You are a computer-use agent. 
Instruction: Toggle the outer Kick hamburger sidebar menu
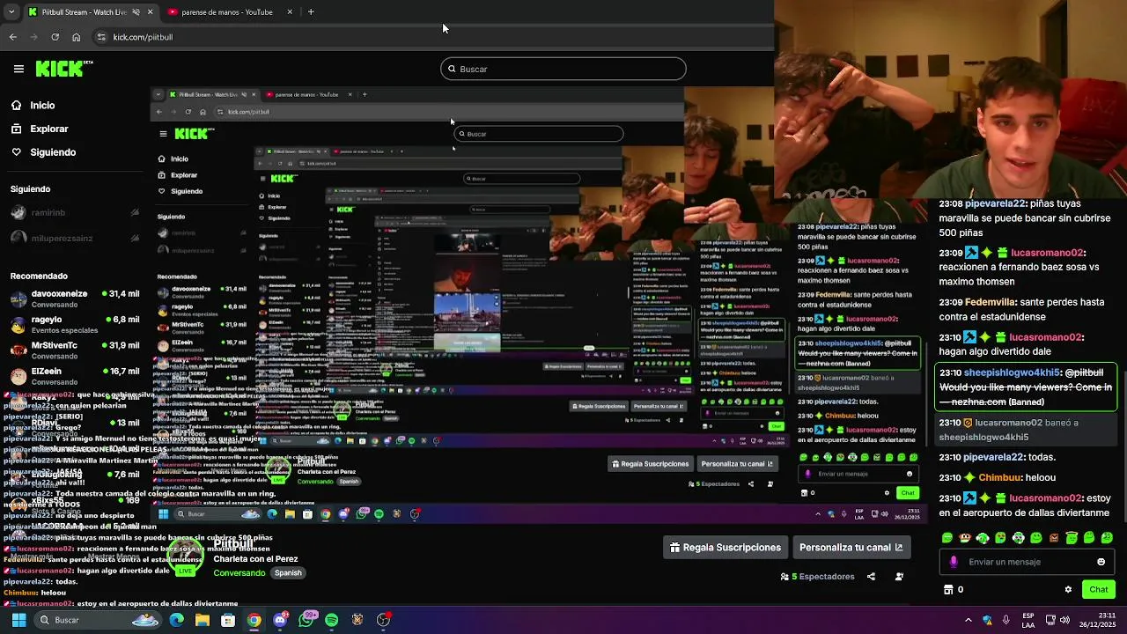18,69
